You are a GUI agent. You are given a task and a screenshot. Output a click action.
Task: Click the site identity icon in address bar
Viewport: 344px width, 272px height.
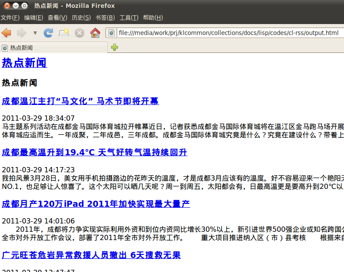tap(111, 33)
